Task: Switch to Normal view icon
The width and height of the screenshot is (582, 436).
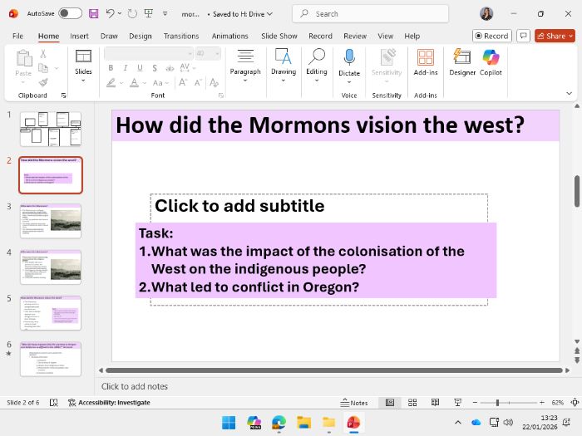Action: pos(390,402)
